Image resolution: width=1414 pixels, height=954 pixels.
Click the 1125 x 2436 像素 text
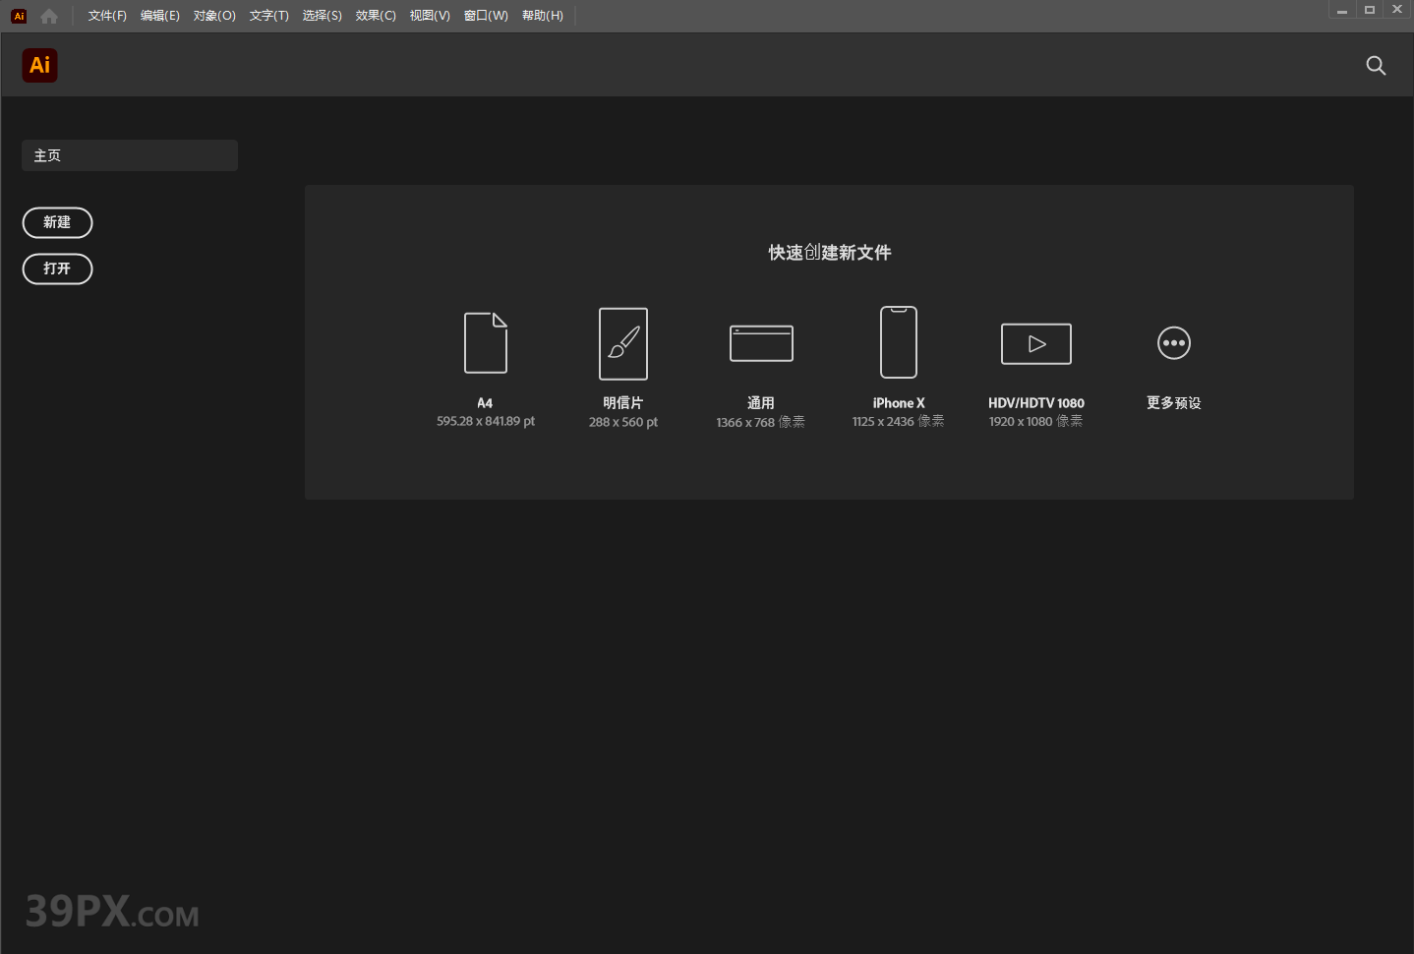898,421
